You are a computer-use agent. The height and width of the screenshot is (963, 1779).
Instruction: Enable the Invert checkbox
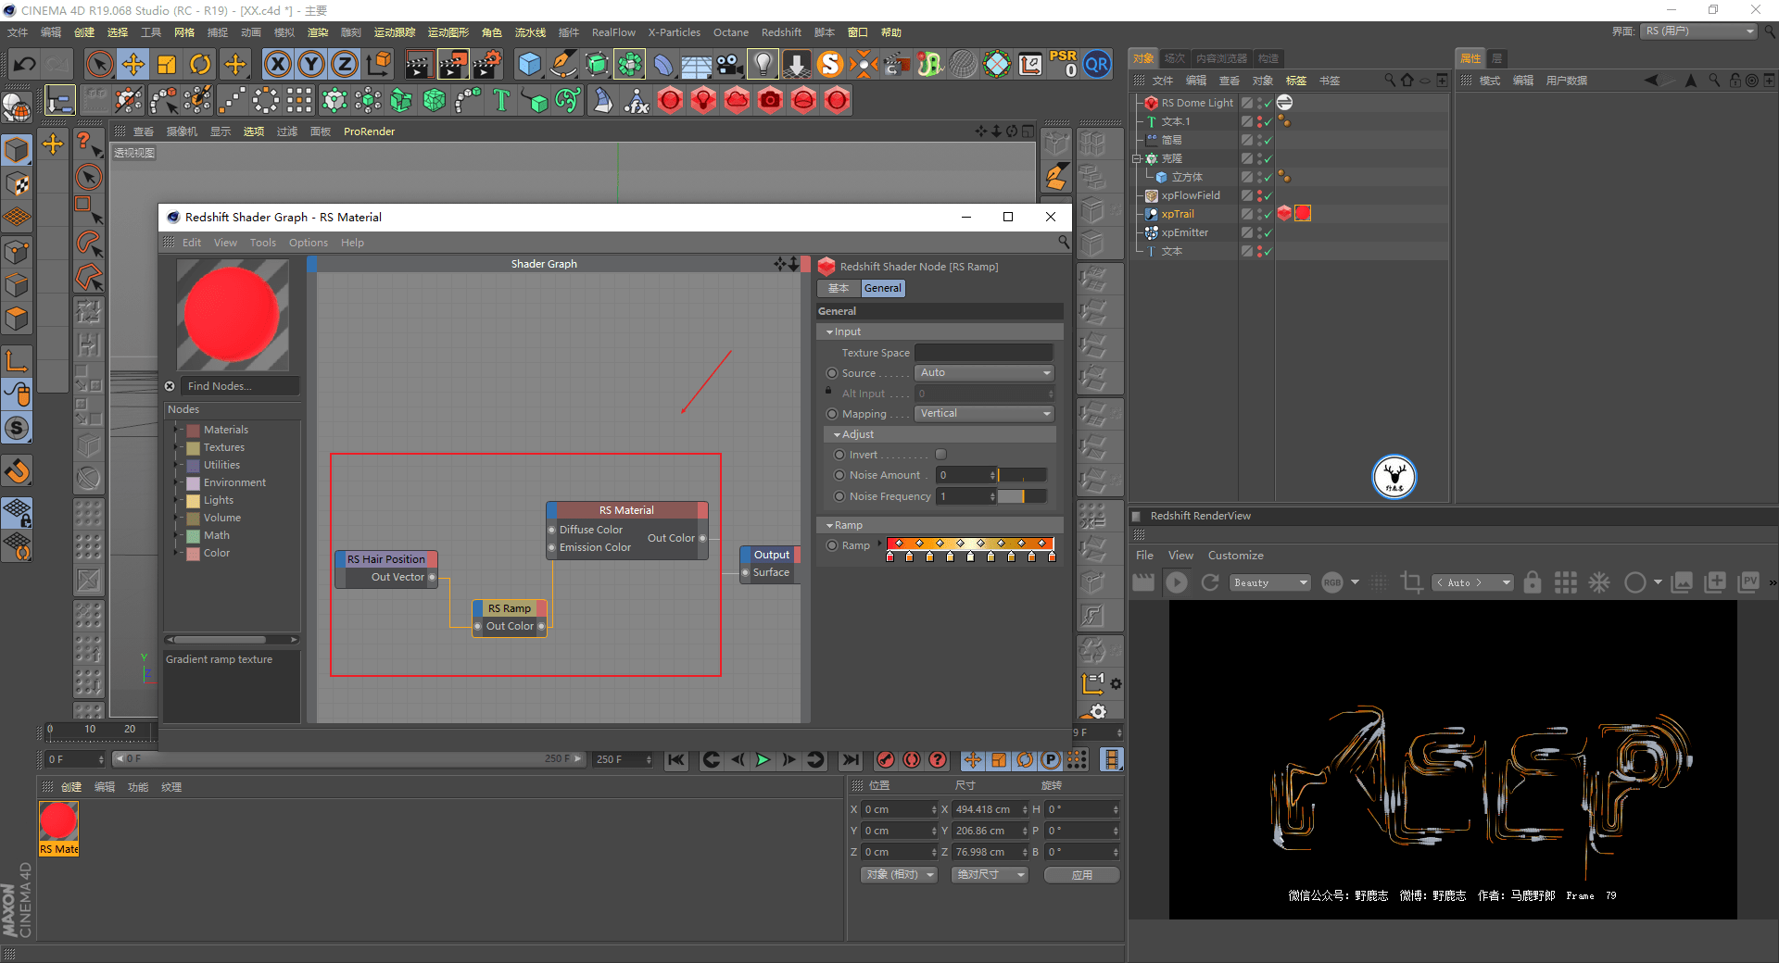(x=940, y=455)
